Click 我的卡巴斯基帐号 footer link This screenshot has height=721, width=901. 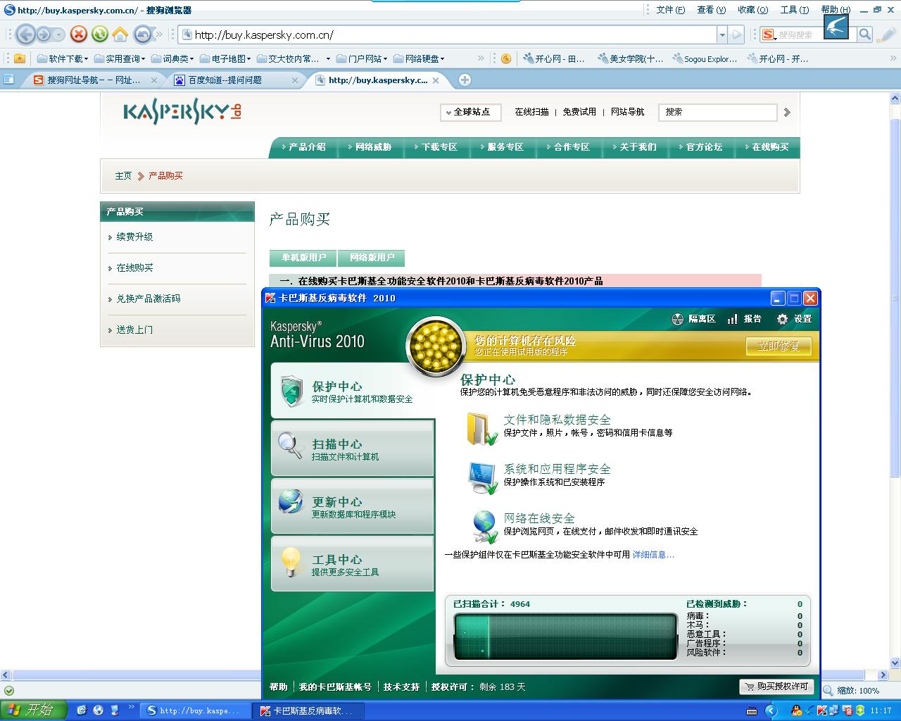pyautogui.click(x=335, y=687)
